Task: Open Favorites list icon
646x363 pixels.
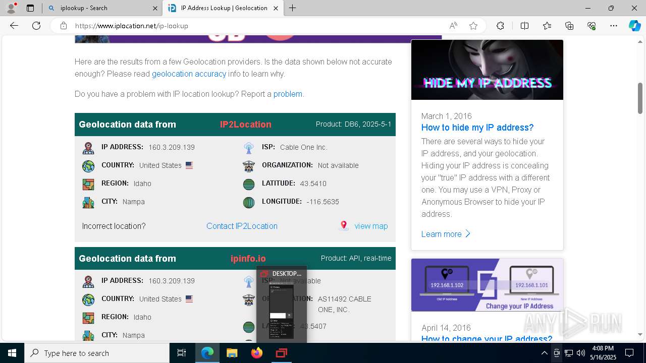Action: coord(547,26)
